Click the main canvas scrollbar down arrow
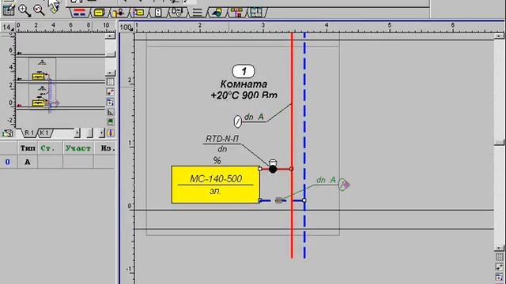 (x=499, y=248)
